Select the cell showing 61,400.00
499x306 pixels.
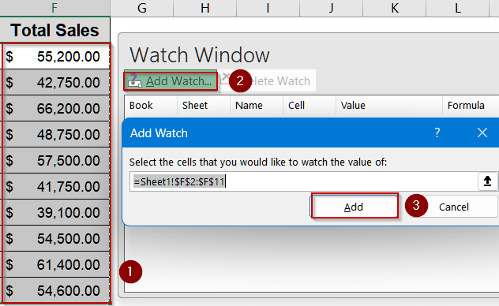tap(55, 265)
